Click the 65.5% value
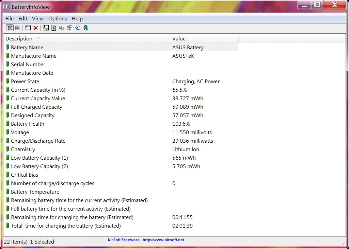Image resolution: width=349 pixels, height=249 pixels. (180, 90)
